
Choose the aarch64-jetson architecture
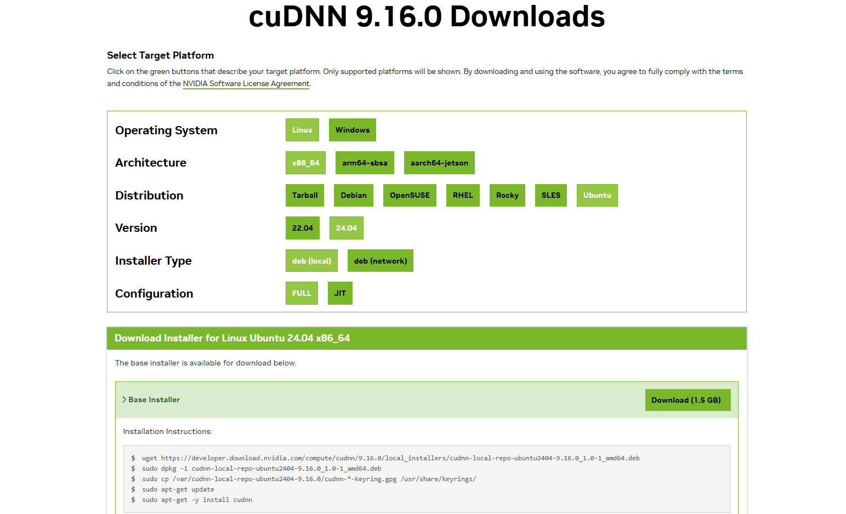[x=439, y=163]
